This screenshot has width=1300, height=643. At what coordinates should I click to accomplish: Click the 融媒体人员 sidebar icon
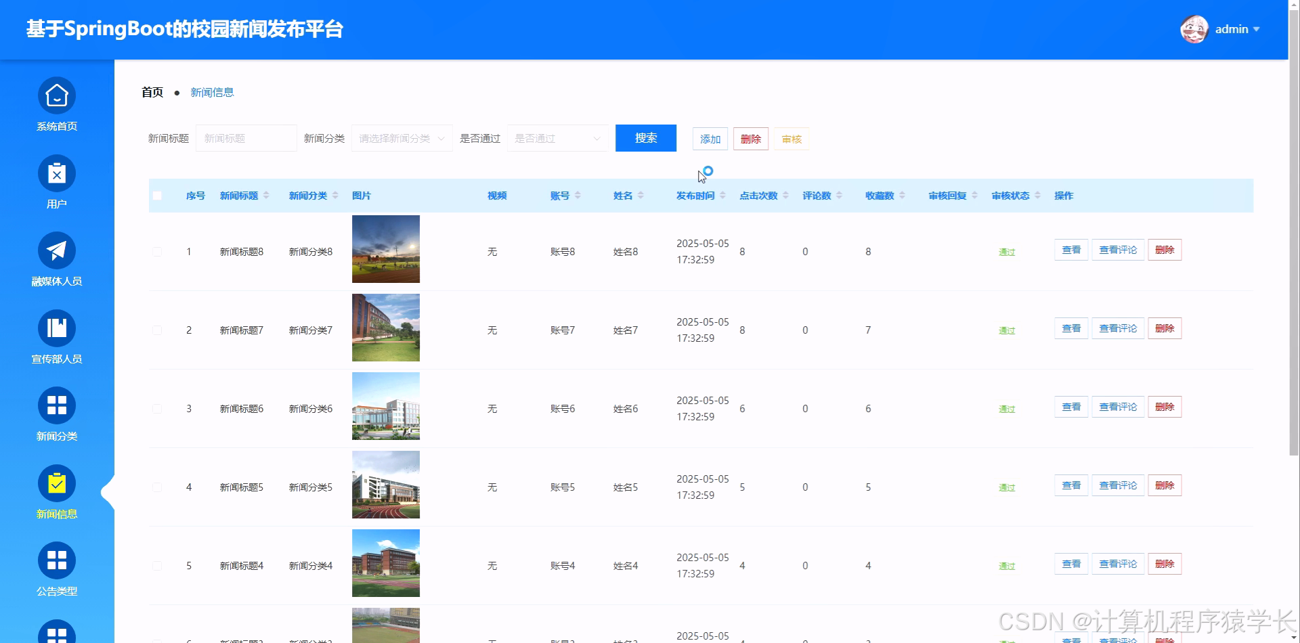coord(57,251)
